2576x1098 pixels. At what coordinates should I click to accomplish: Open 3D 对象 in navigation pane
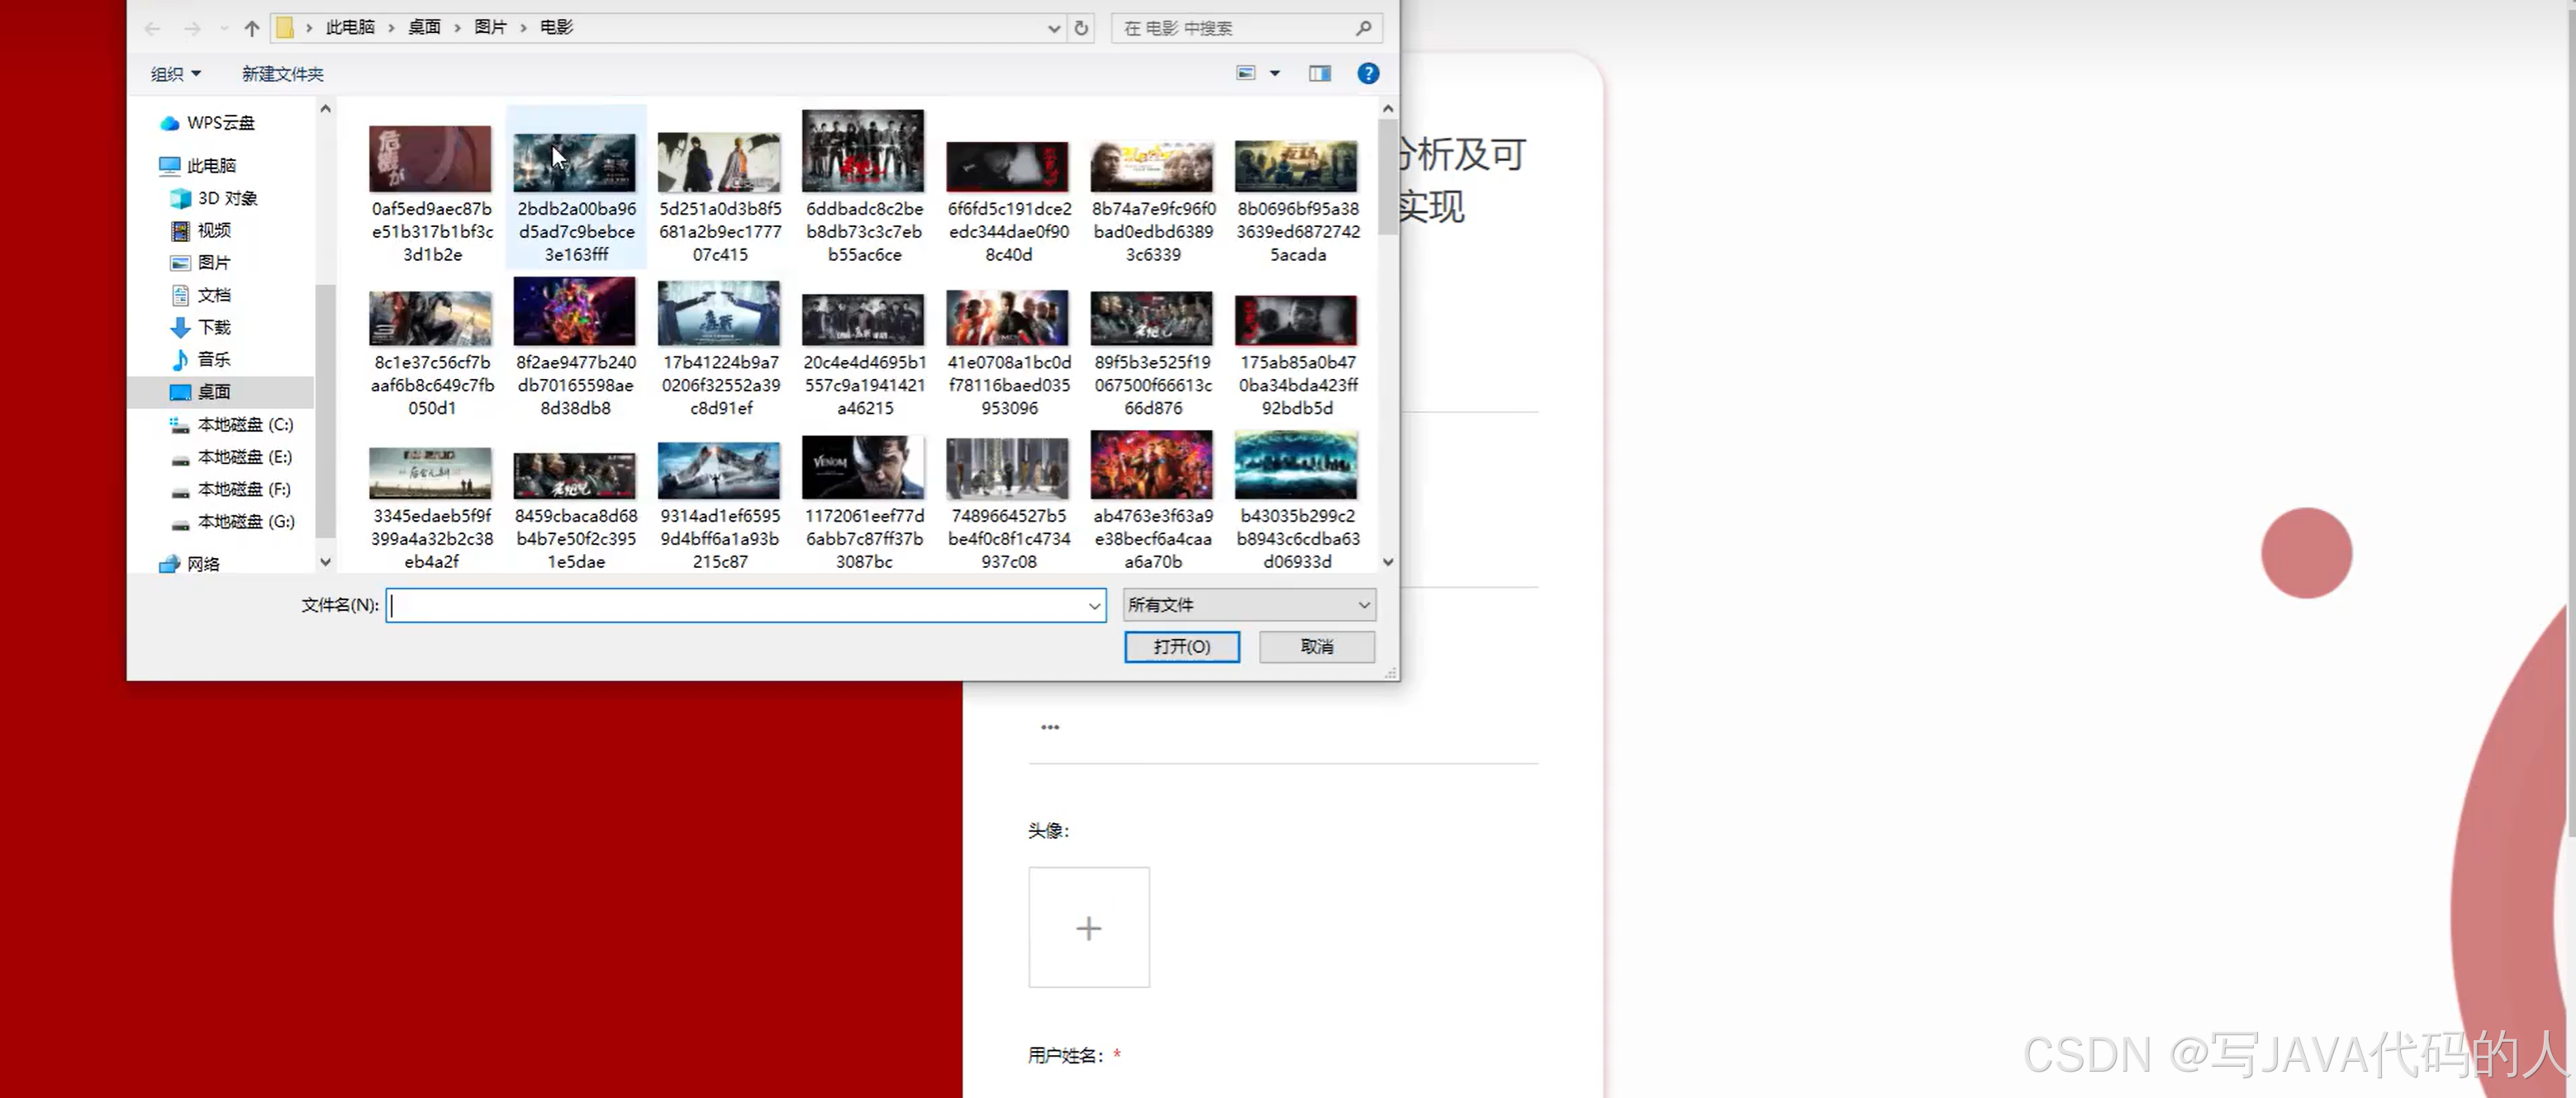coord(227,198)
